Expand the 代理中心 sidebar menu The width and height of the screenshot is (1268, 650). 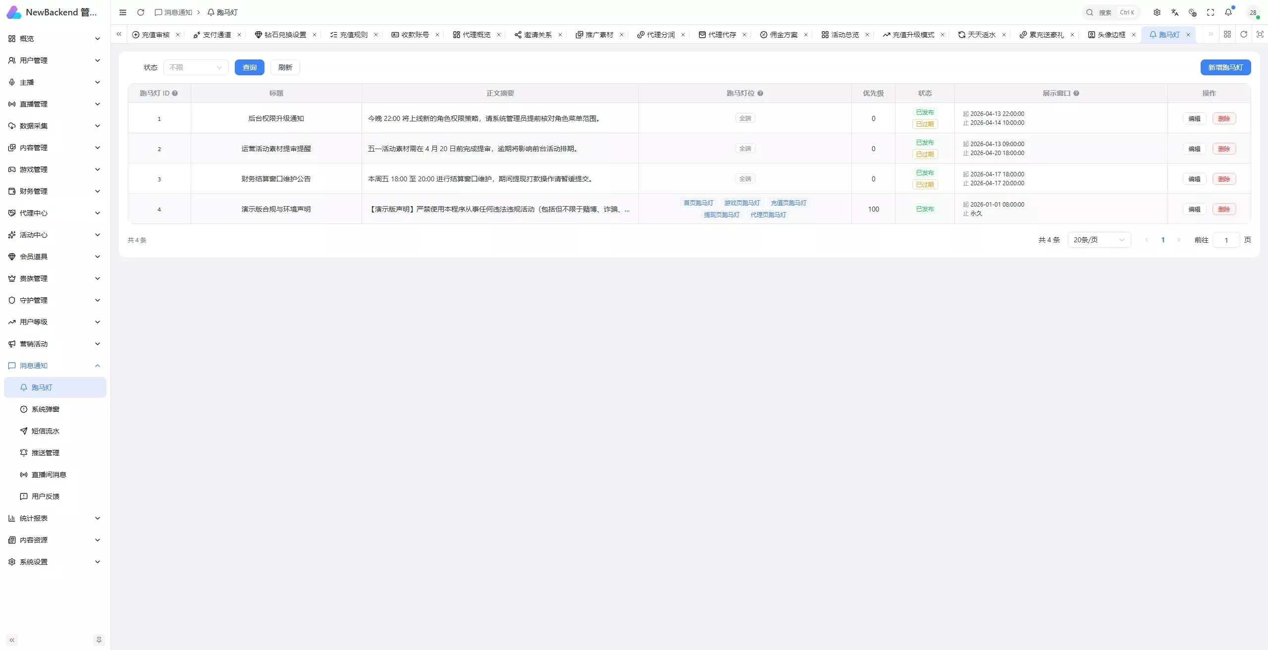[x=55, y=213]
